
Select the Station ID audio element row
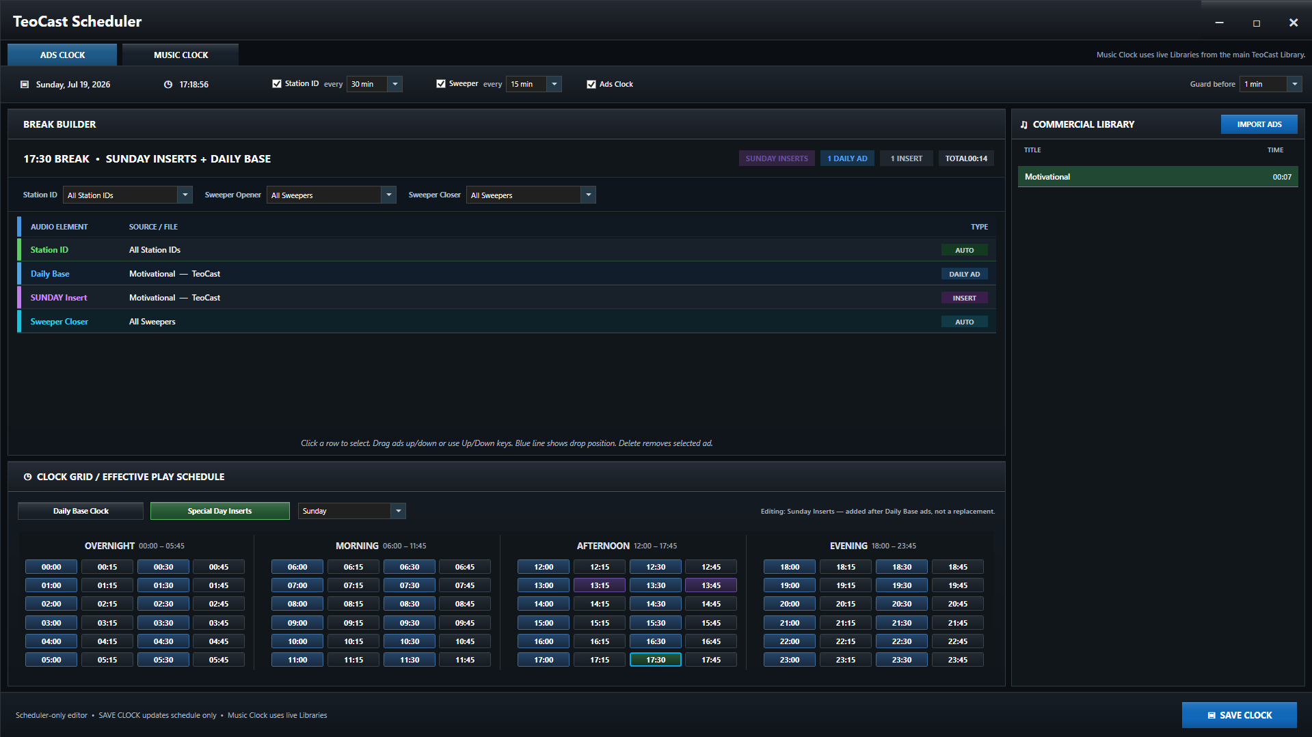[506, 250]
